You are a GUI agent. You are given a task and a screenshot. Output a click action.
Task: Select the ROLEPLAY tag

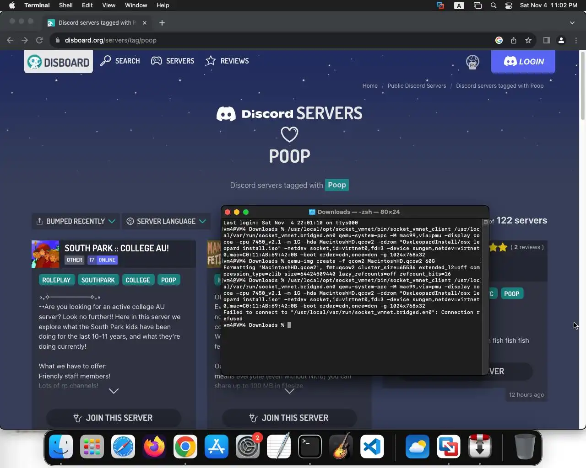click(56, 280)
